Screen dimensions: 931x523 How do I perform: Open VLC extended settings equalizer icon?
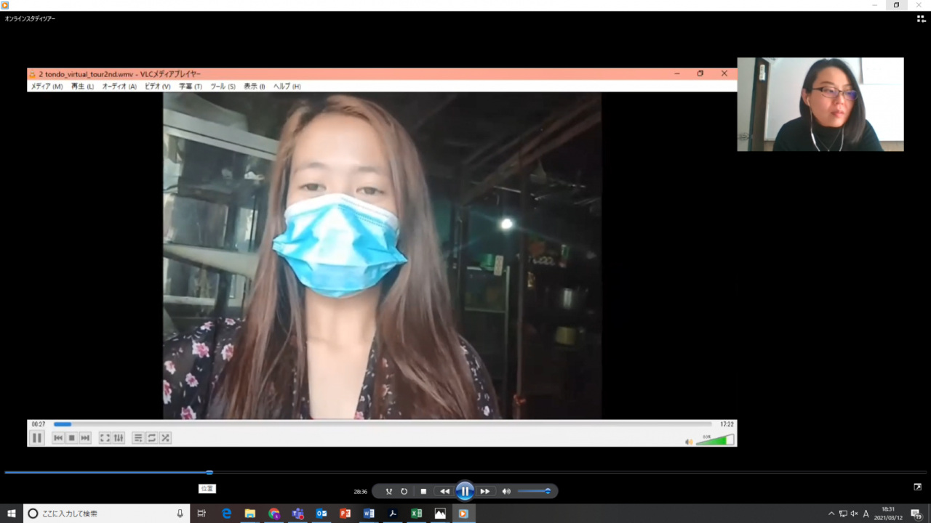pyautogui.click(x=119, y=438)
